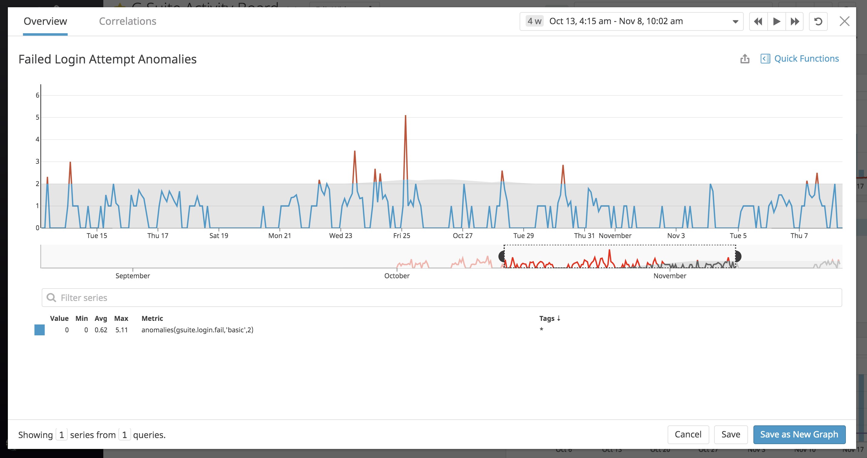Sort by Tags column arrow
Image resolution: width=867 pixels, height=458 pixels.
click(559, 318)
